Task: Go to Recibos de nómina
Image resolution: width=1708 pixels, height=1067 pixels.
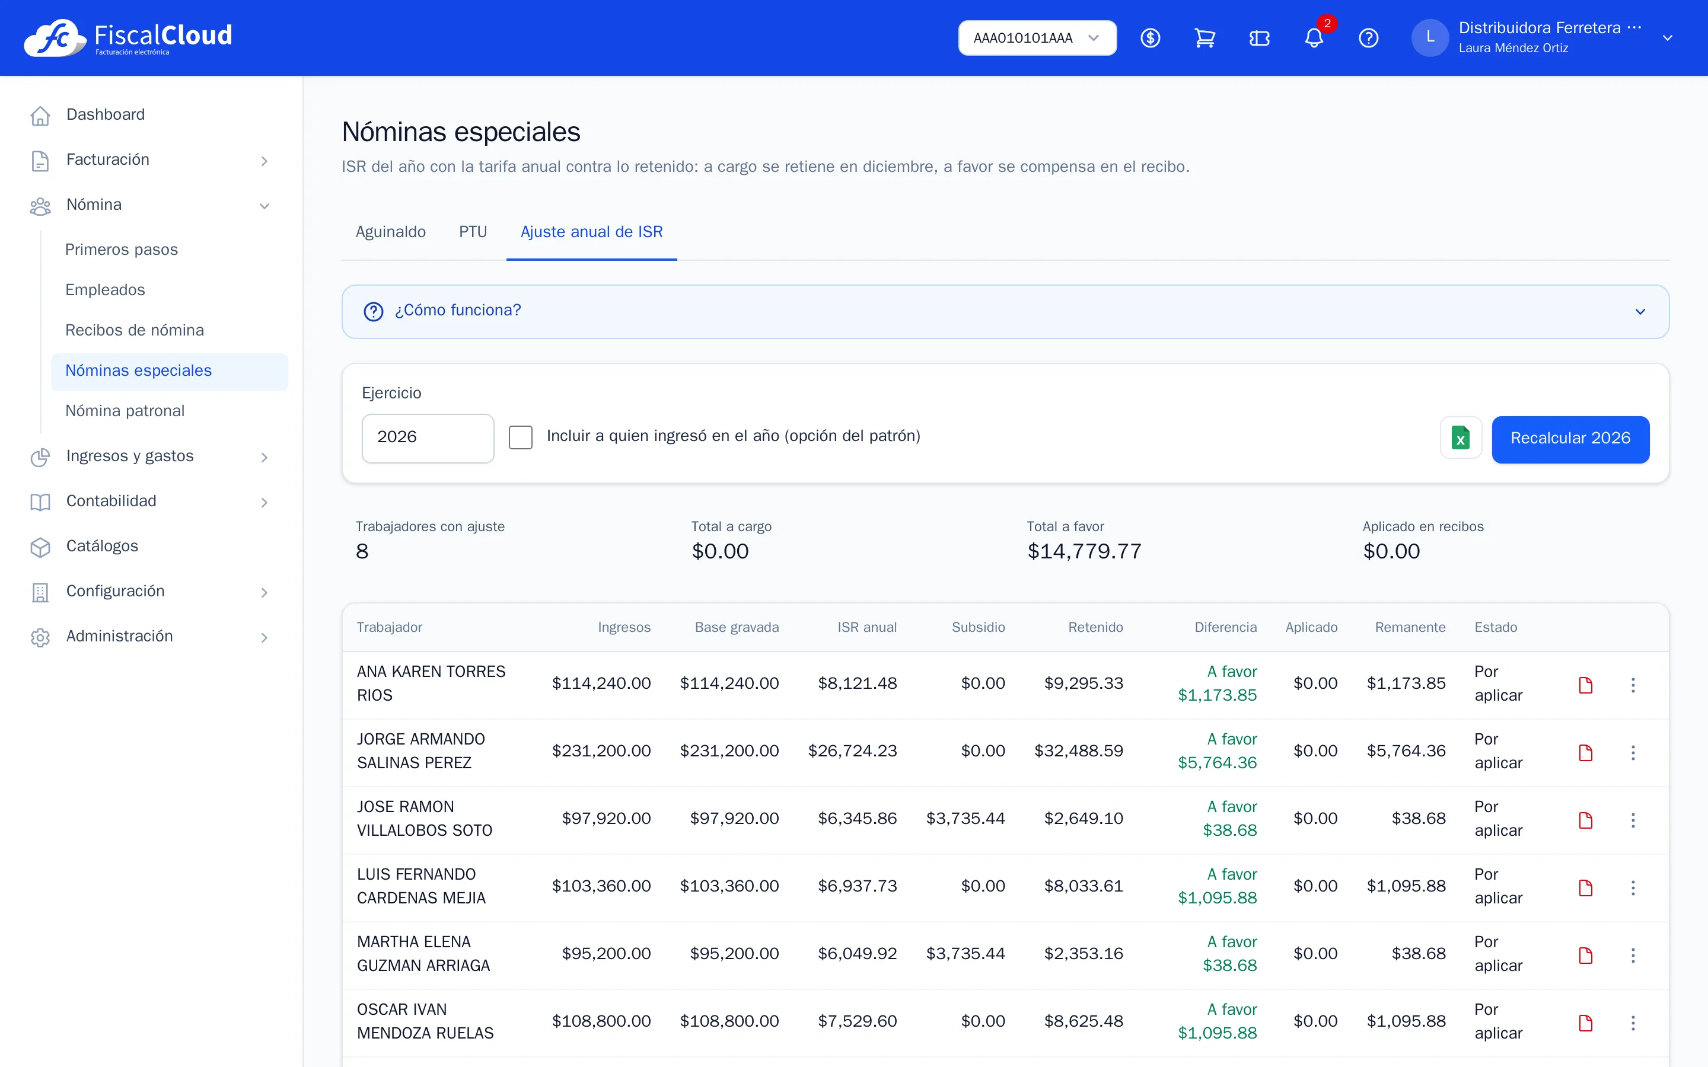Action: tap(134, 330)
